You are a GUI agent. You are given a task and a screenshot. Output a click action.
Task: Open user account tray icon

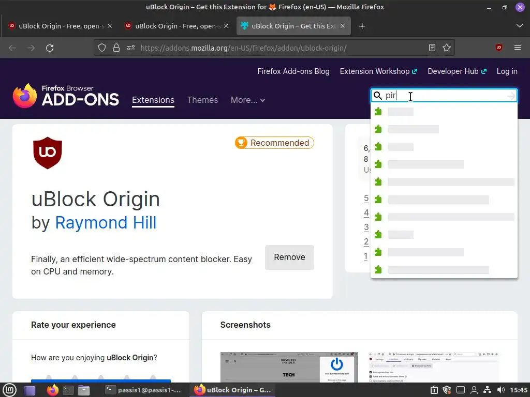pos(474,390)
